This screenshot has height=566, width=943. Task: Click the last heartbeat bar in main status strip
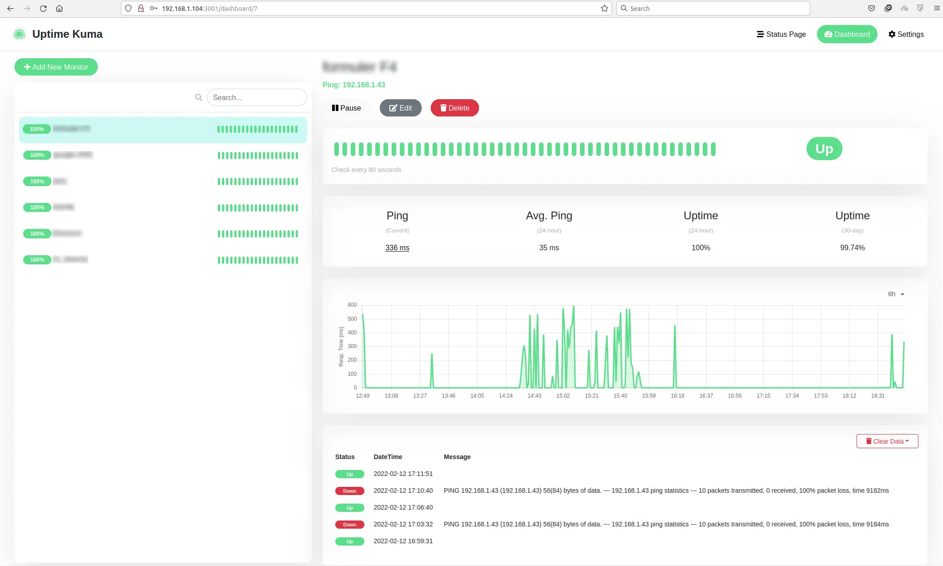(x=713, y=149)
